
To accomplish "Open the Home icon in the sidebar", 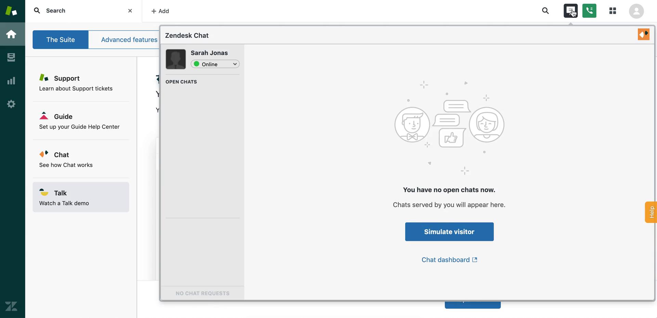I will [x=11, y=34].
